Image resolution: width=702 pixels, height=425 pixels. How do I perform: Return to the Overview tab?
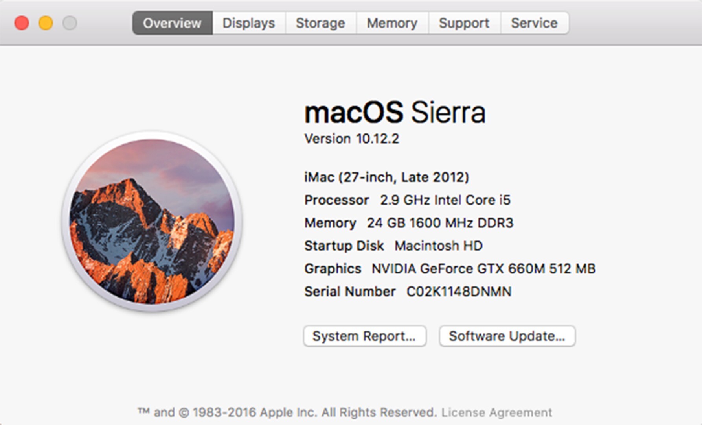pos(172,23)
